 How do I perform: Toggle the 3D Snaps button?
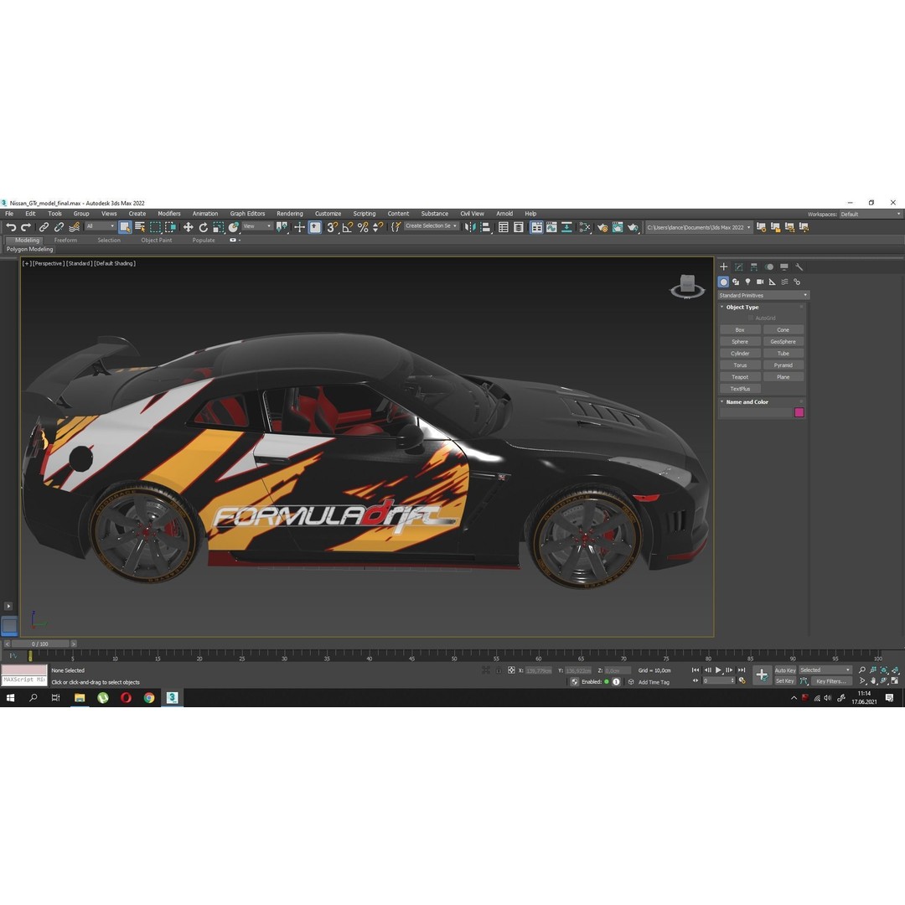click(x=332, y=227)
